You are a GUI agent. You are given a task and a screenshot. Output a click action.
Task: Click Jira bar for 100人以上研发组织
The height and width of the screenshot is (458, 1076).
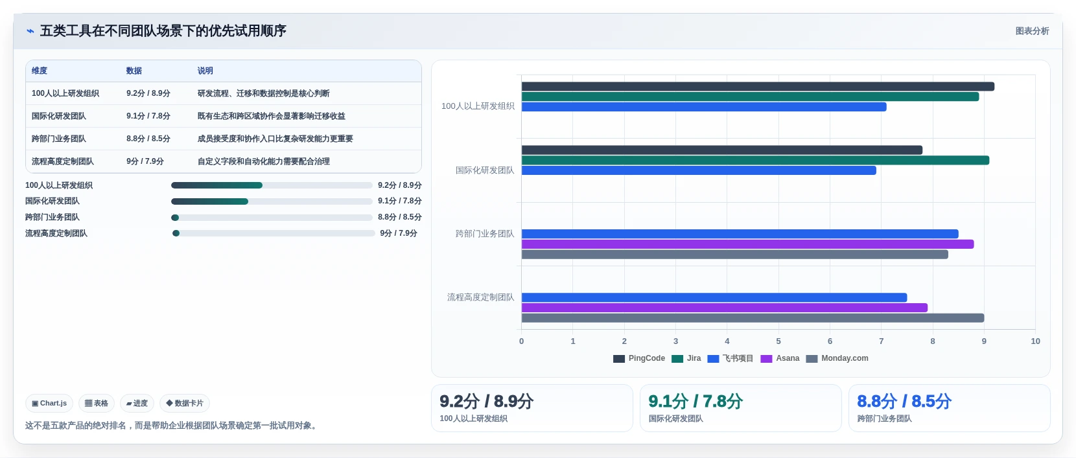point(750,97)
